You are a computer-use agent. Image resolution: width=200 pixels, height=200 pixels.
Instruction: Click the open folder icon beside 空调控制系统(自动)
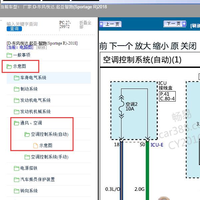(x=27, y=134)
